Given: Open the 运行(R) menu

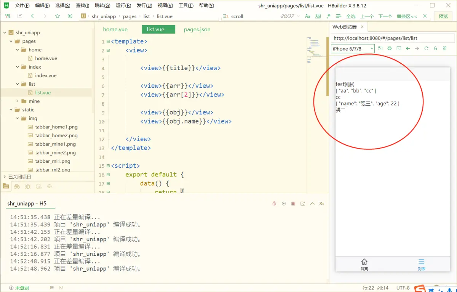Looking at the screenshot, I should point(123,5).
